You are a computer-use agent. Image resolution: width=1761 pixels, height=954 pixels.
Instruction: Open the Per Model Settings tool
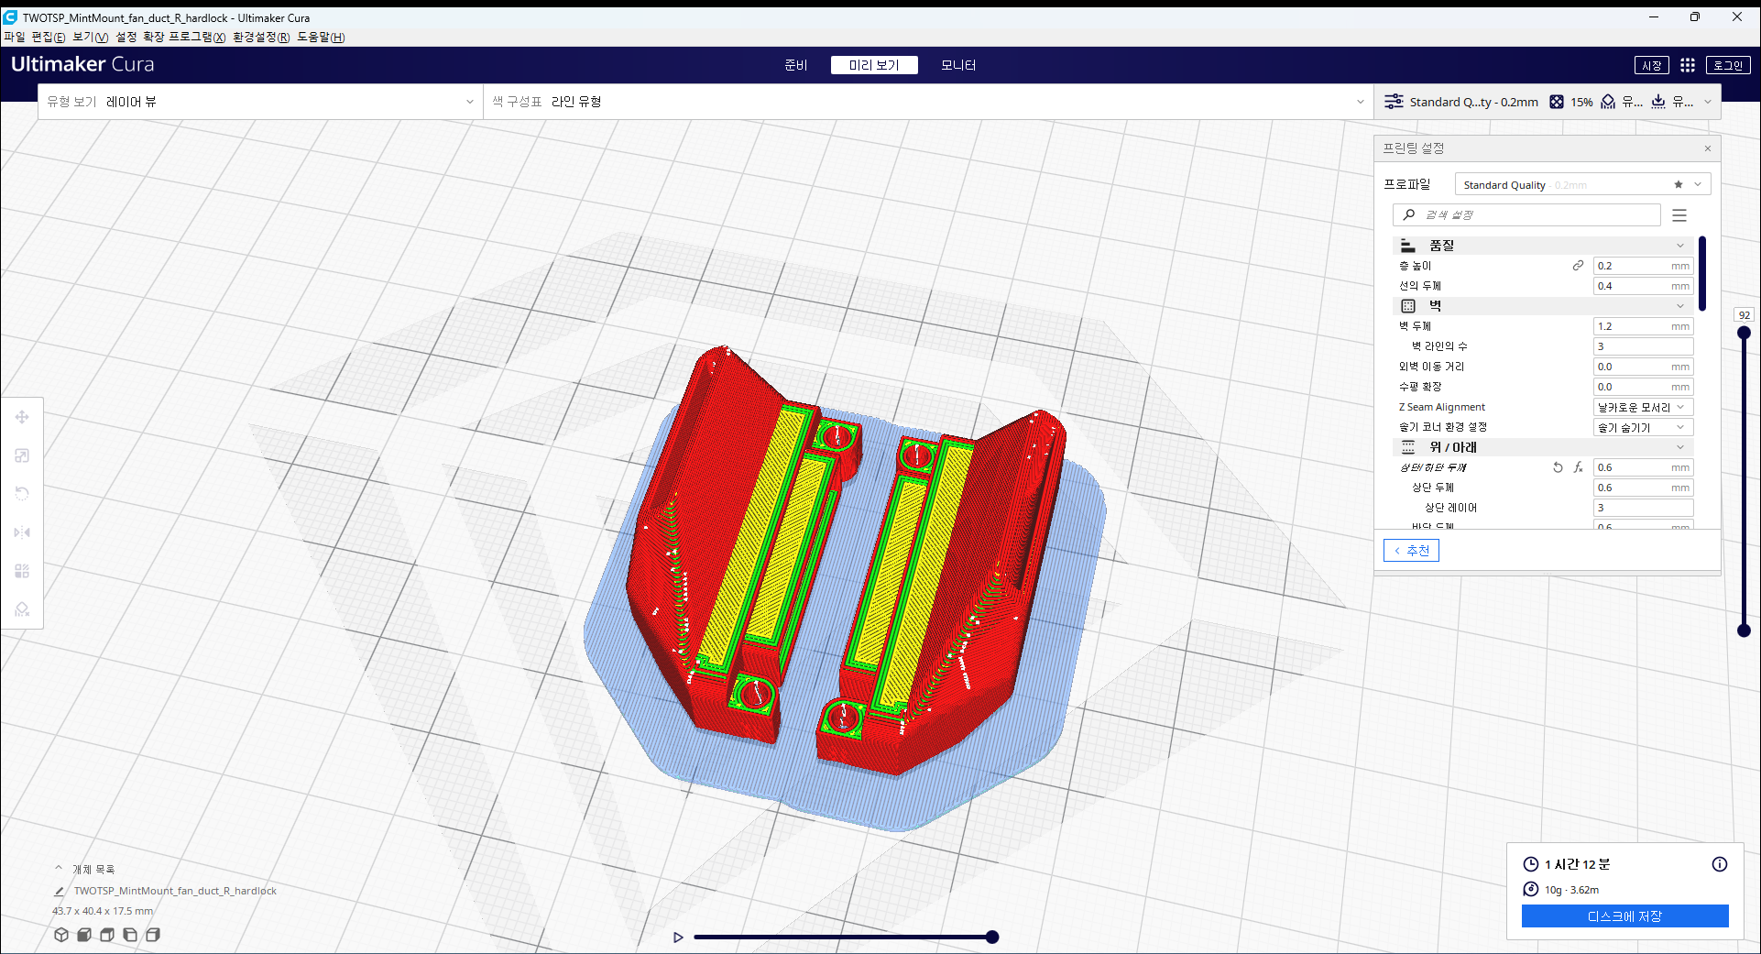pos(22,571)
